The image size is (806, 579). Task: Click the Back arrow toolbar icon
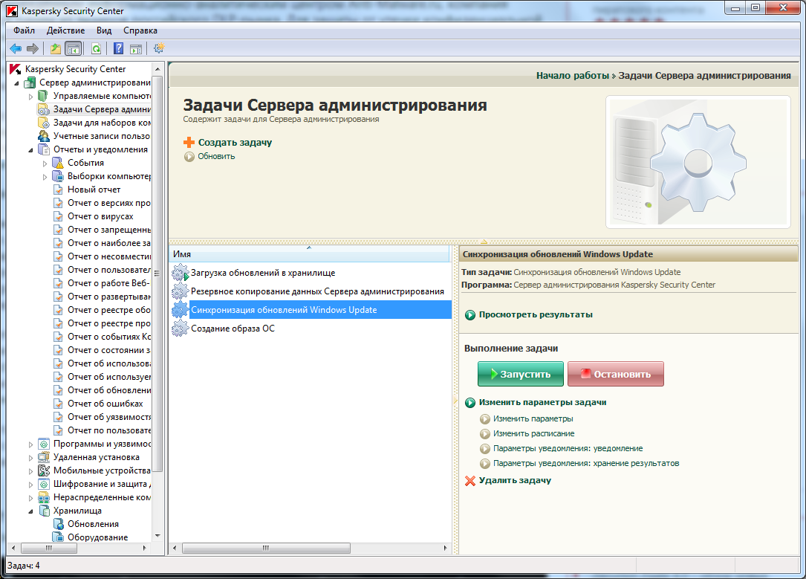click(16, 49)
